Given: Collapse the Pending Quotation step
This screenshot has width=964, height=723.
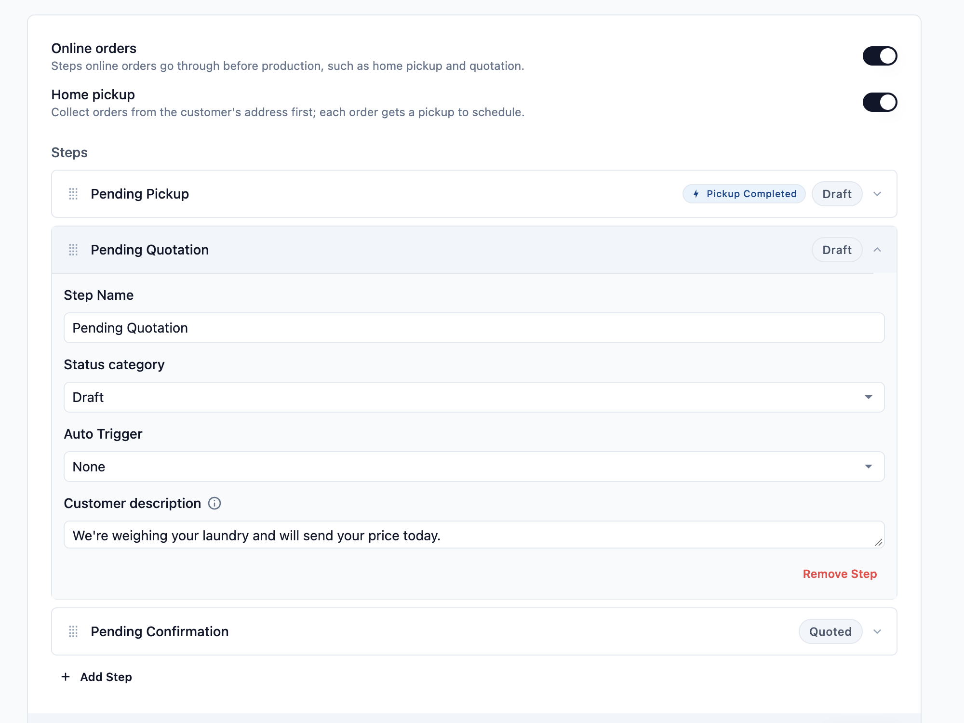Looking at the screenshot, I should (877, 250).
